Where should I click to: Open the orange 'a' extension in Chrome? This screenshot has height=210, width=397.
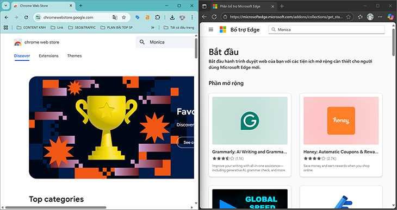[147, 17]
